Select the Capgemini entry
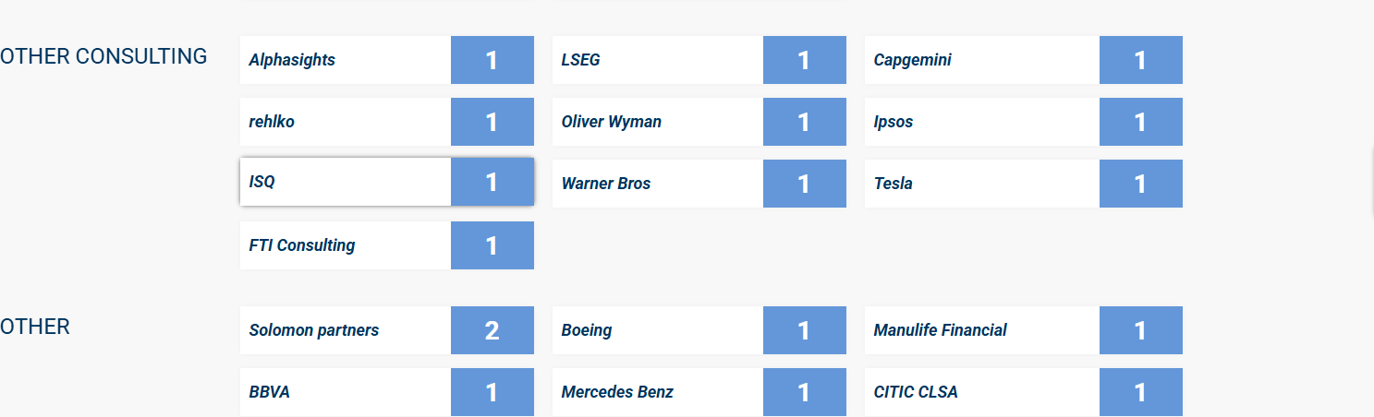Image resolution: width=1374 pixels, height=417 pixels. point(981,60)
